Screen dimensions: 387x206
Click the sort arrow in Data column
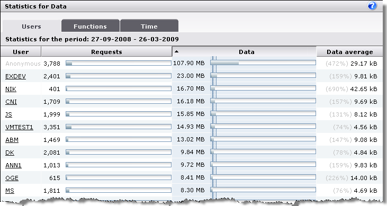176,51
